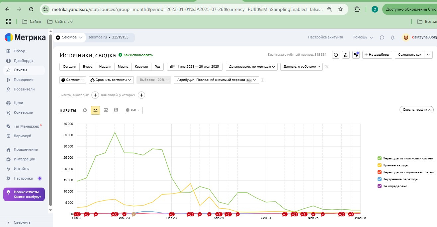This screenshot has height=227, width=437.
Task: Open Вариокуб in the sidebar
Action: tap(22, 136)
